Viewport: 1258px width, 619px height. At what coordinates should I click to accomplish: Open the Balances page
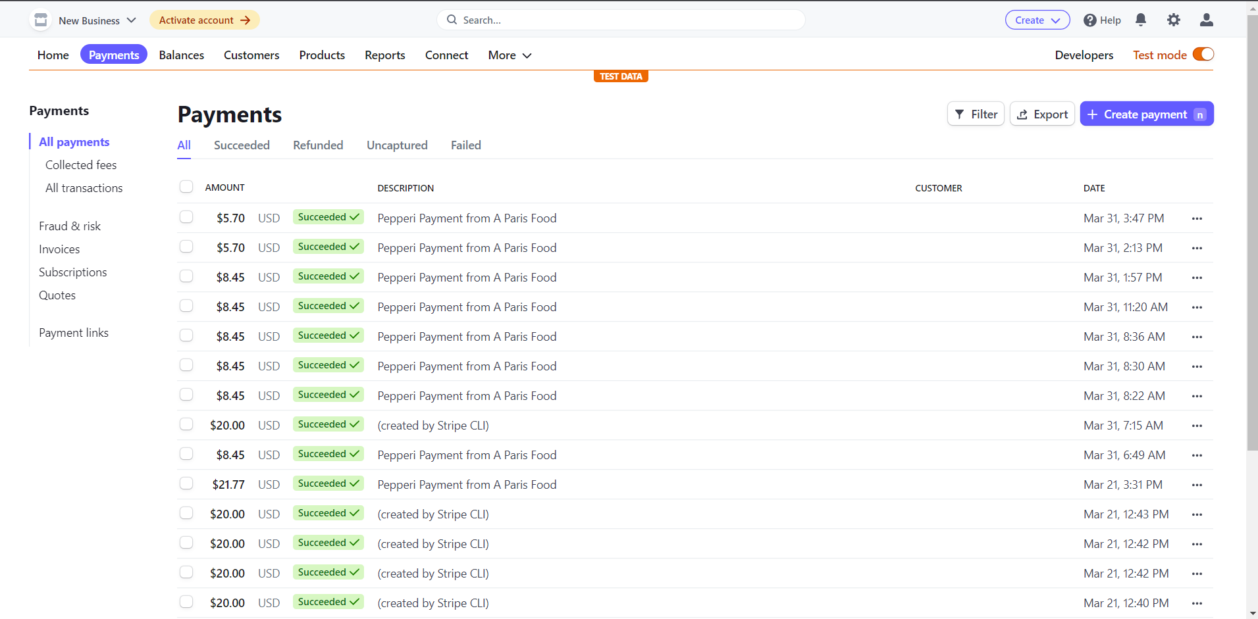tap(181, 55)
